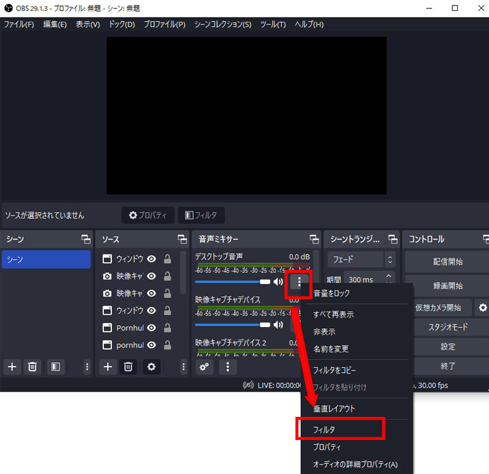The width and height of the screenshot is (489, 474).
Task: Click the 30.00 fps readout in status bar
Action: coord(433,386)
